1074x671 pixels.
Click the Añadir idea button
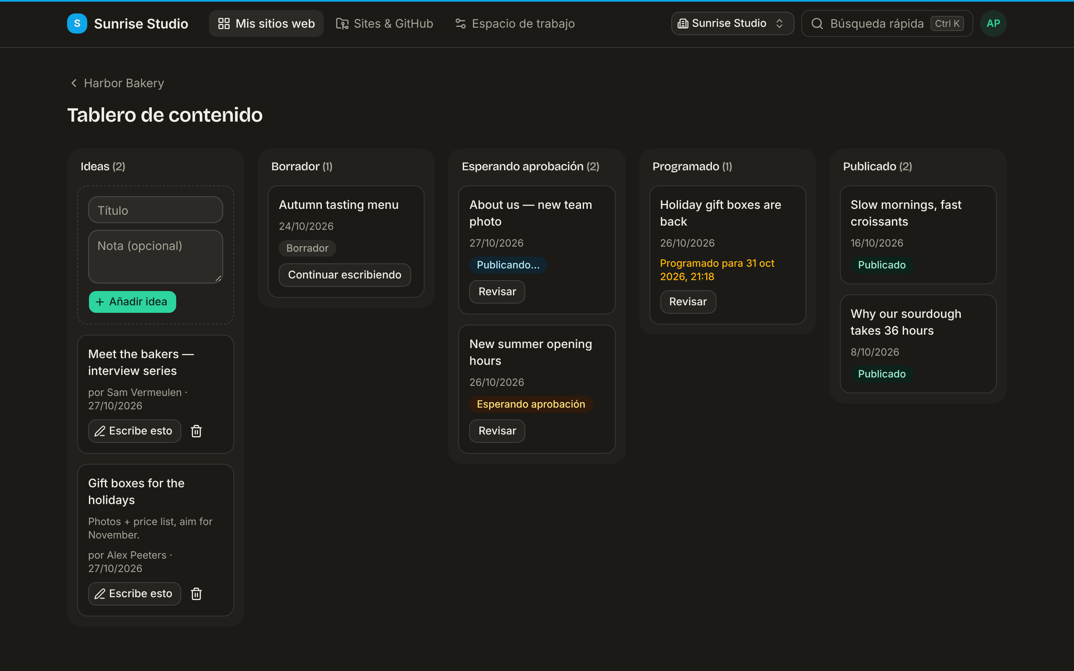click(132, 302)
